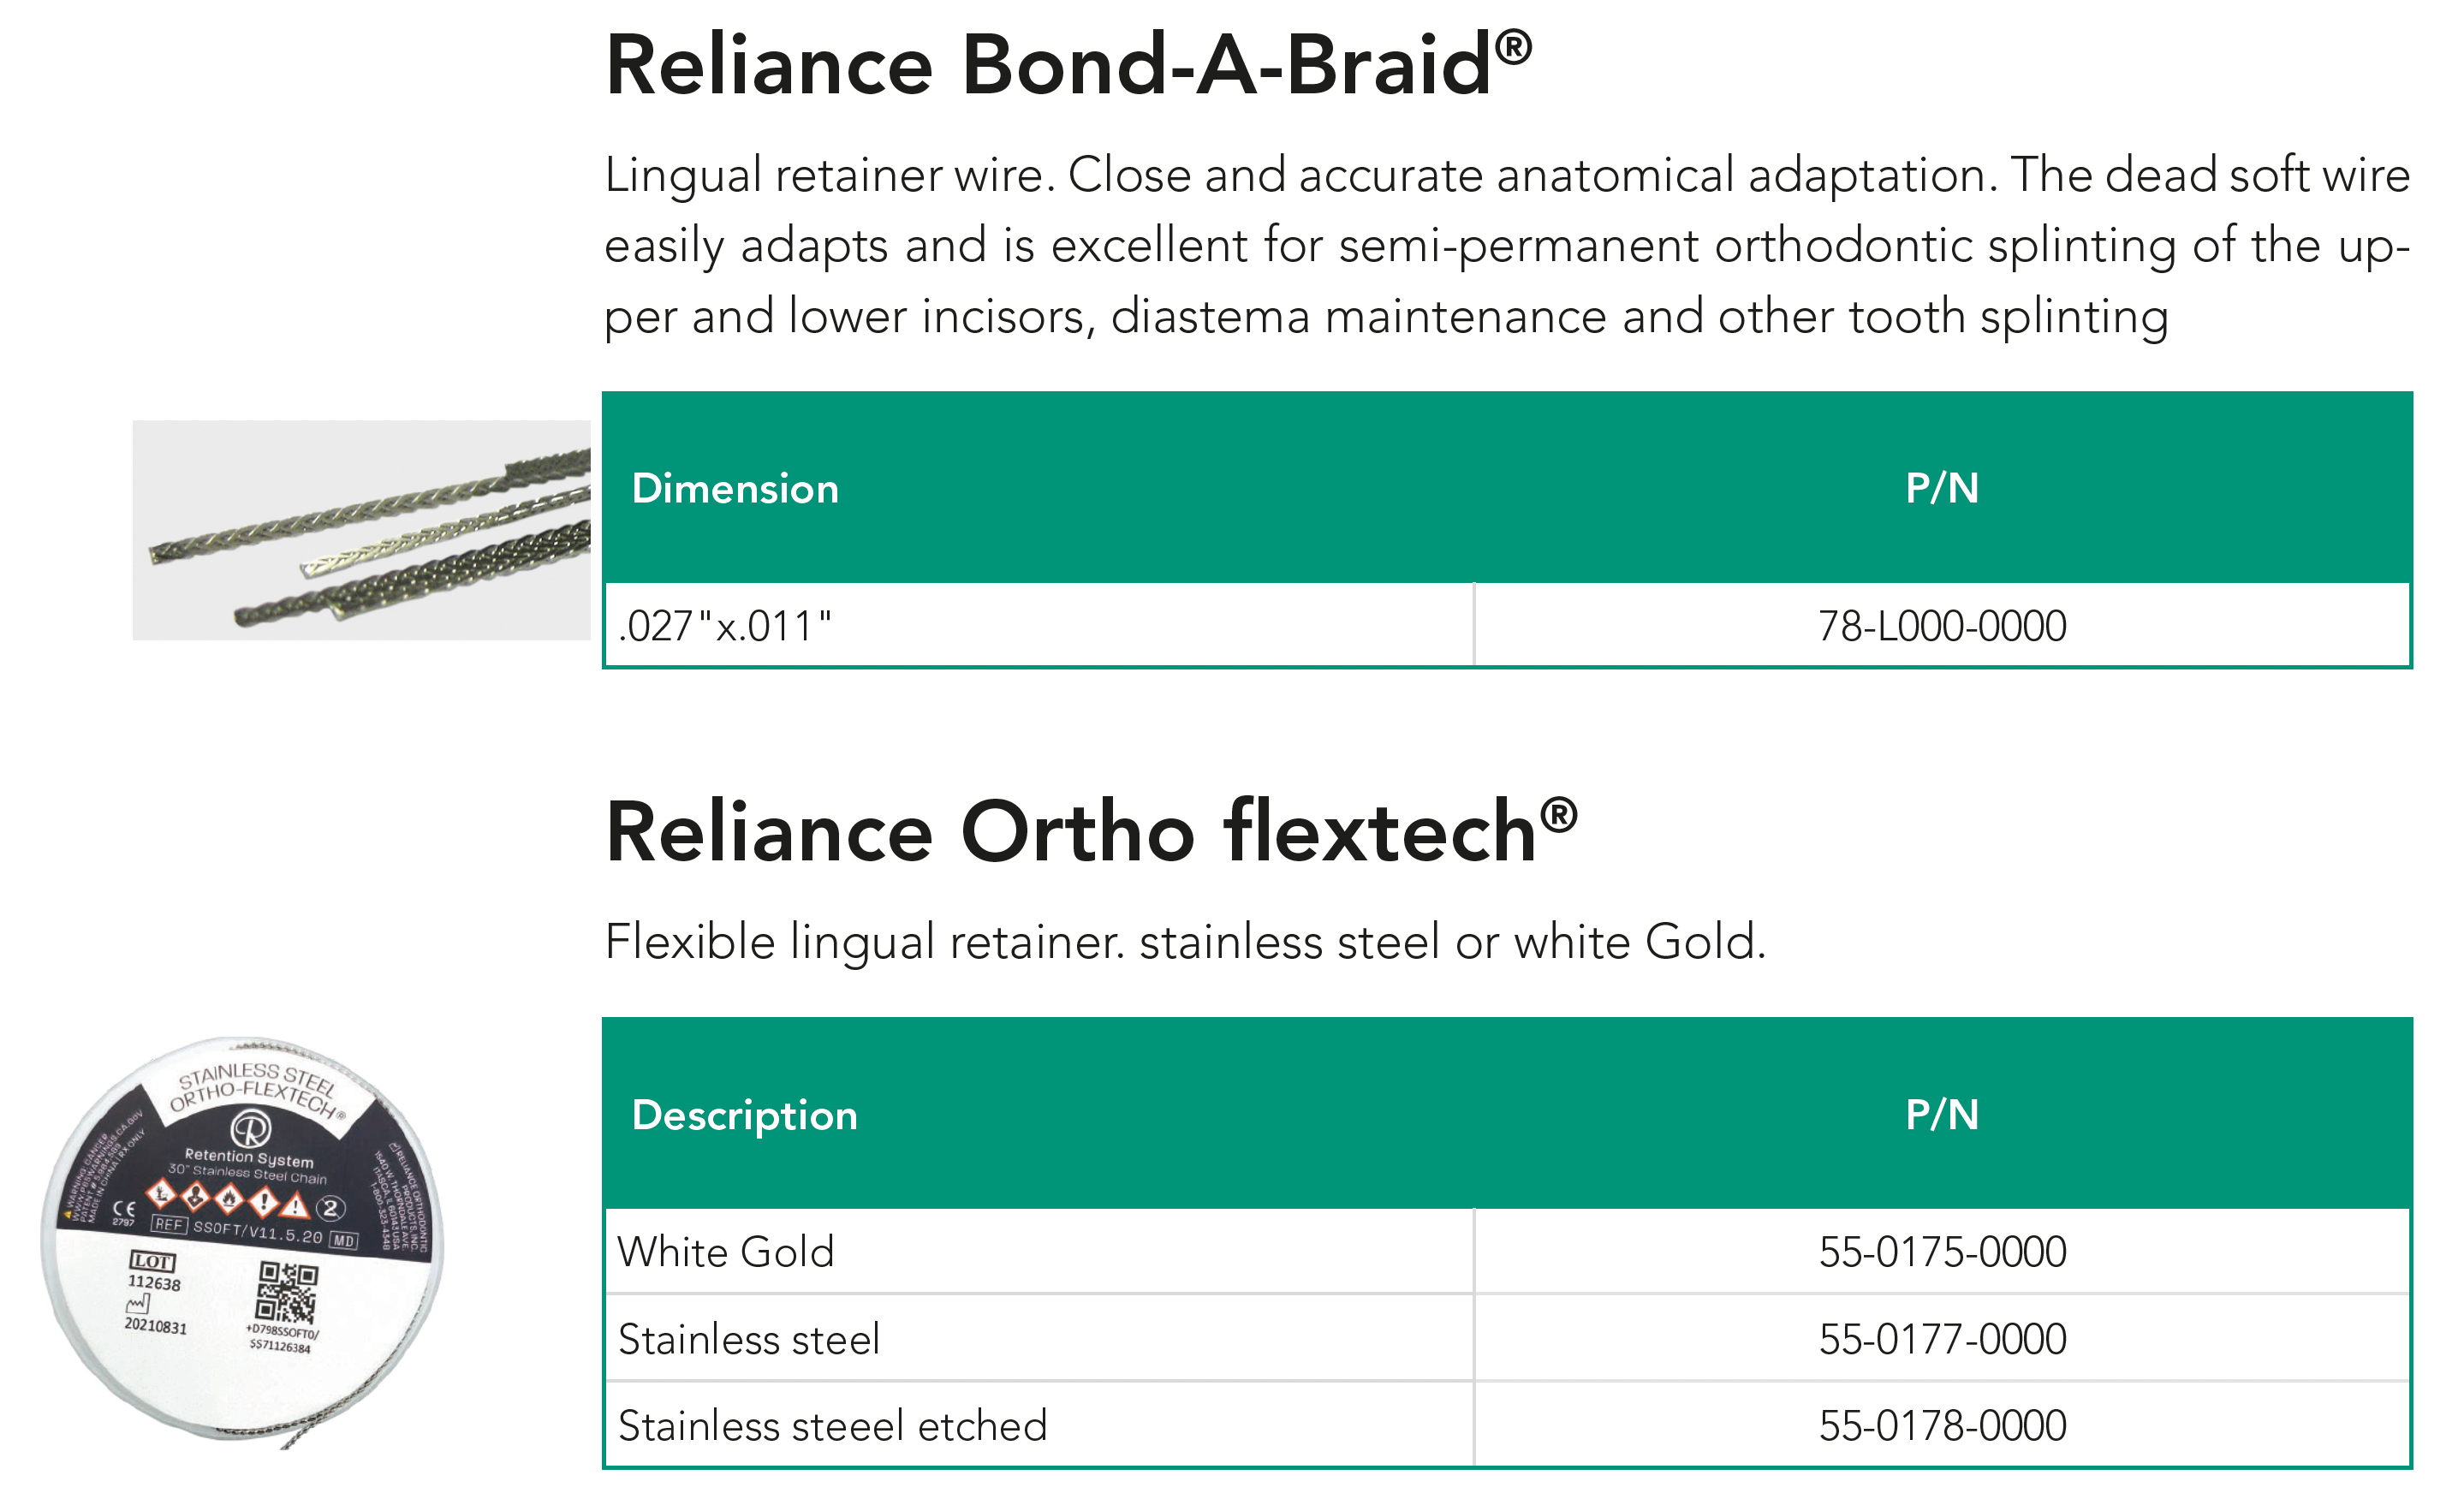Select the Stainless steeel etched row

point(832,1426)
